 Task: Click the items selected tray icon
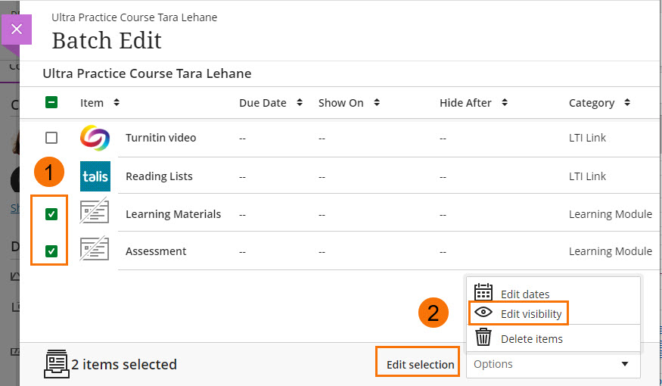click(56, 364)
